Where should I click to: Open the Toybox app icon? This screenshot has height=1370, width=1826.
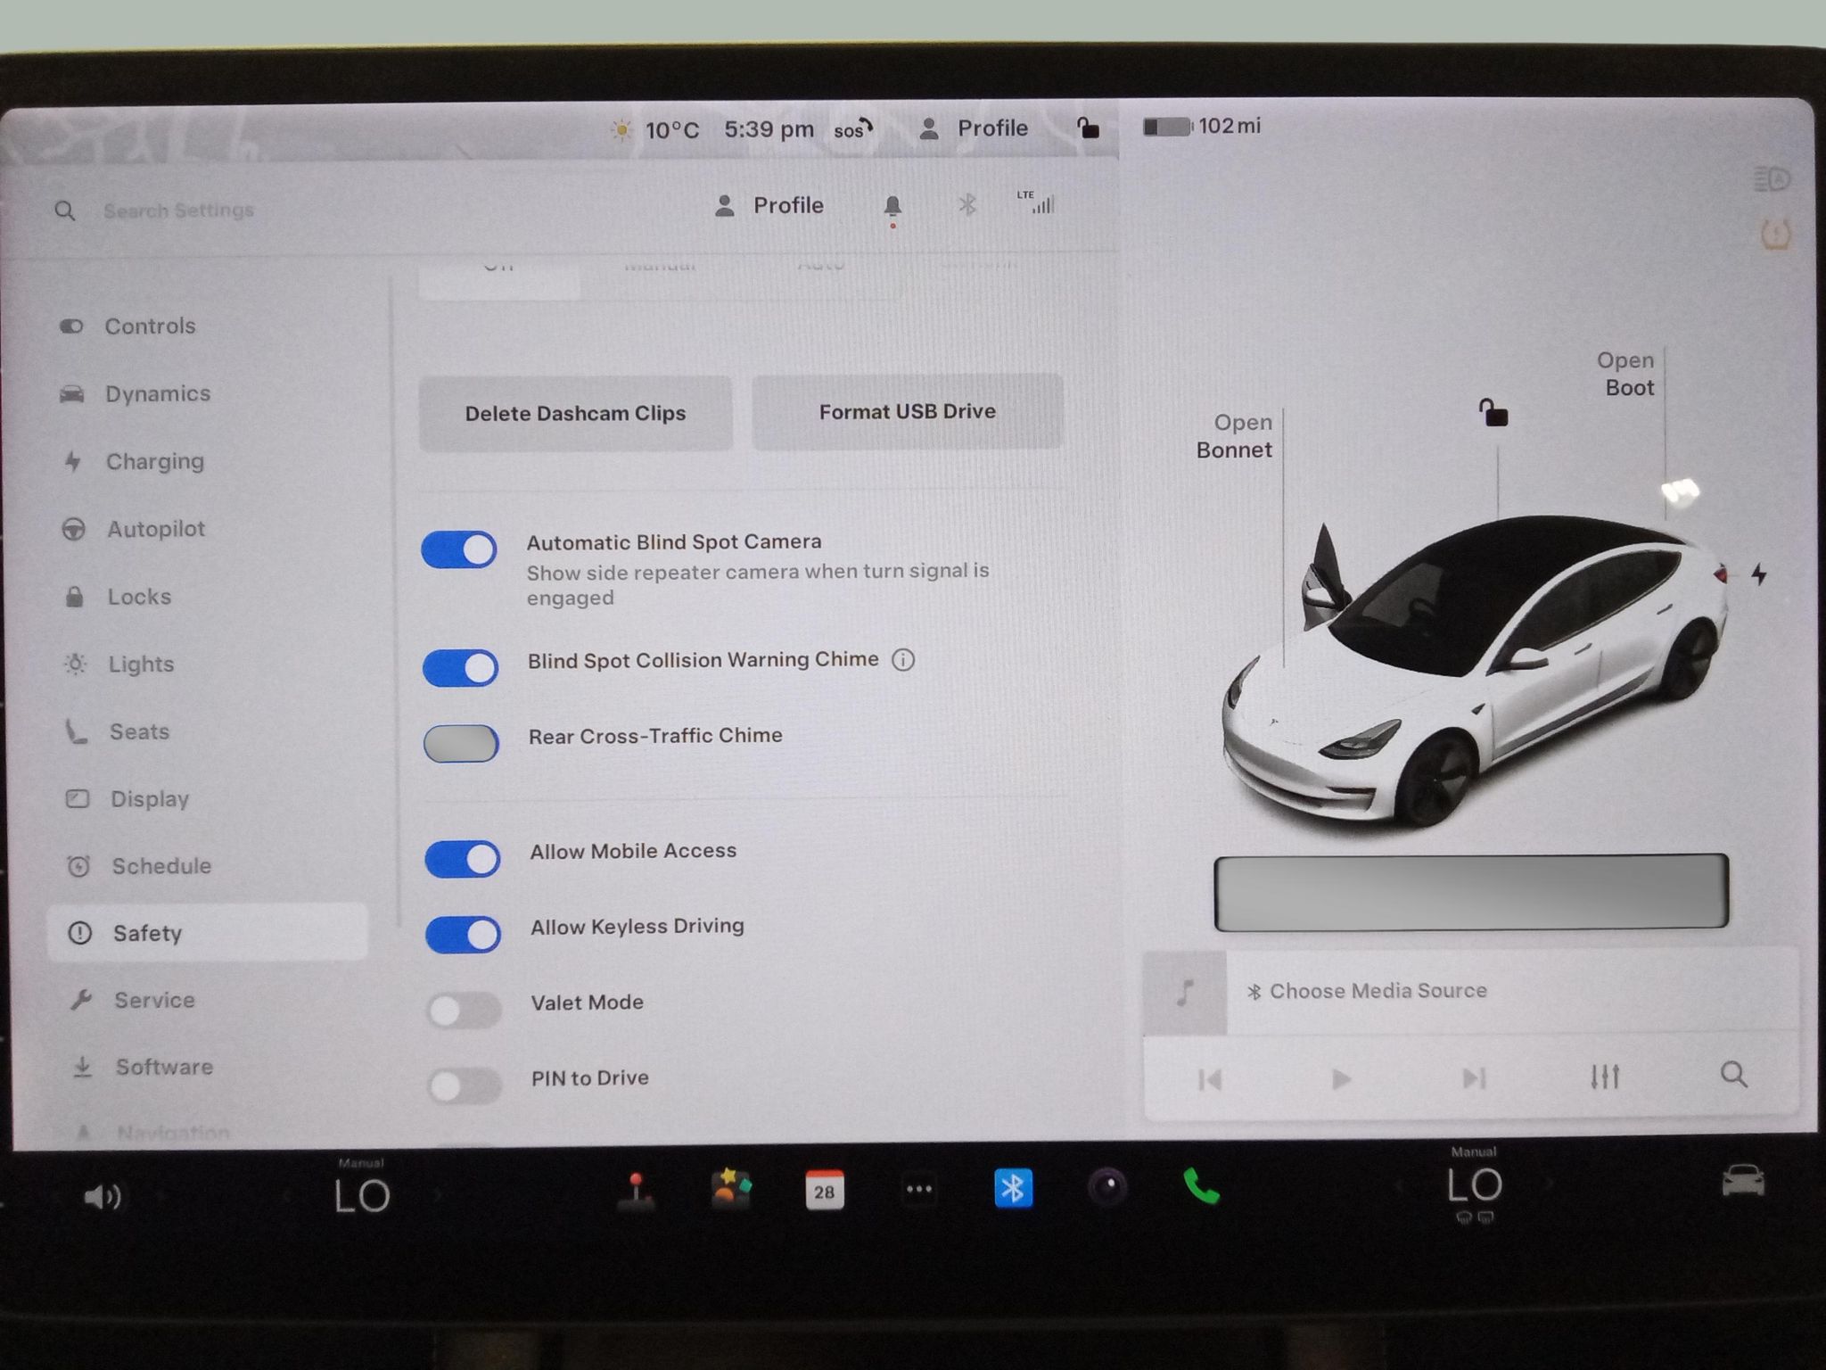coord(731,1188)
